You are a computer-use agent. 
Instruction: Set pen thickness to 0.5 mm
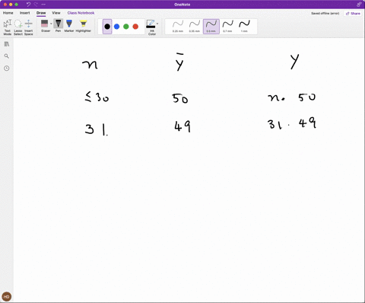coord(211,27)
